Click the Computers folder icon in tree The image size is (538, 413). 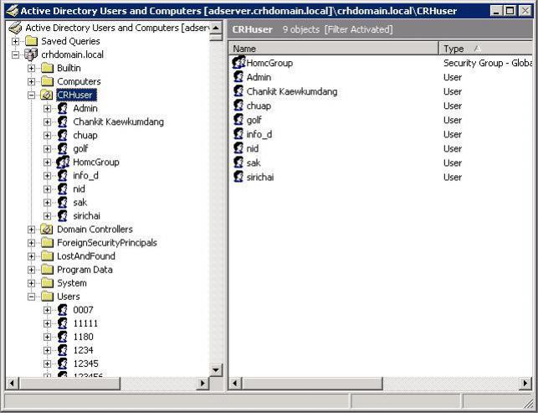(47, 81)
